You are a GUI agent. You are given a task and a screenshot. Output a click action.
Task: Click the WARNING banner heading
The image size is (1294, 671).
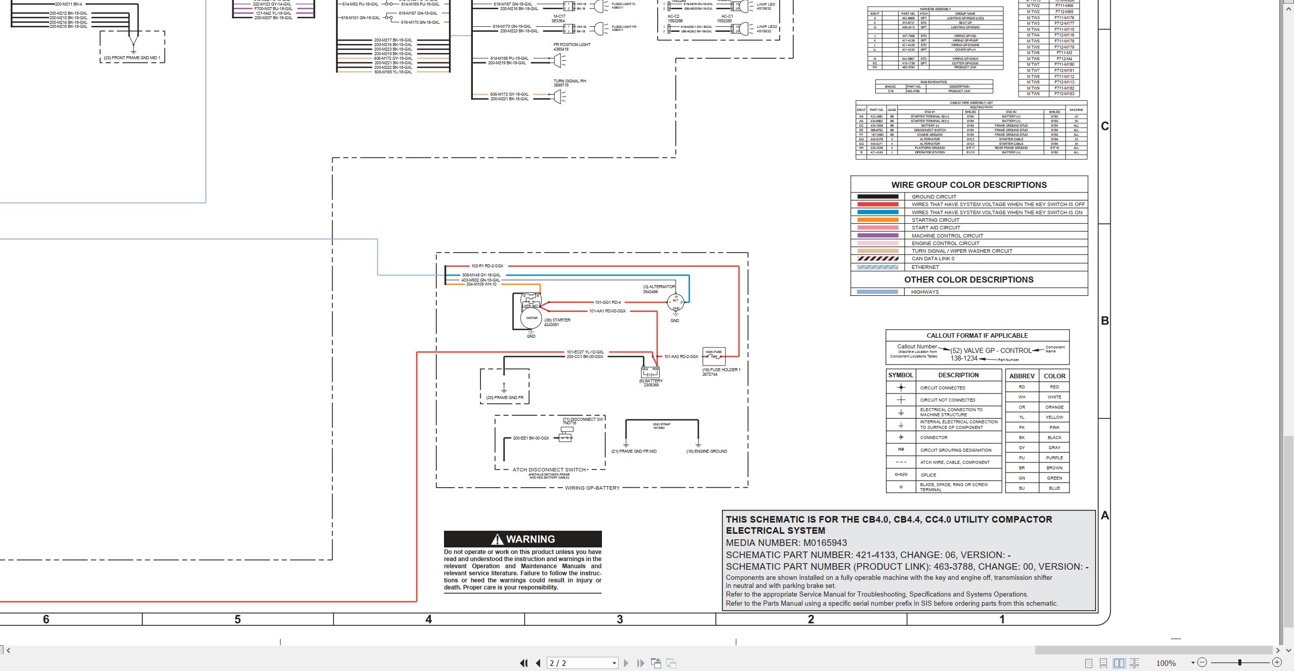click(x=523, y=539)
